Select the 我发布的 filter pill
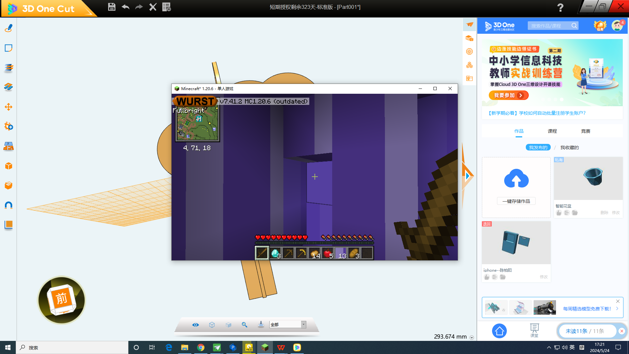The width and height of the screenshot is (629, 354). [538, 147]
